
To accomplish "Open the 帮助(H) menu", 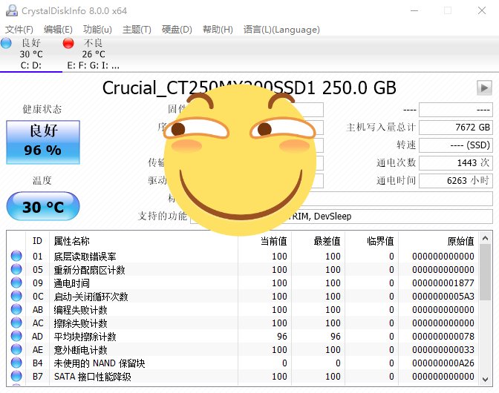I will (x=218, y=30).
